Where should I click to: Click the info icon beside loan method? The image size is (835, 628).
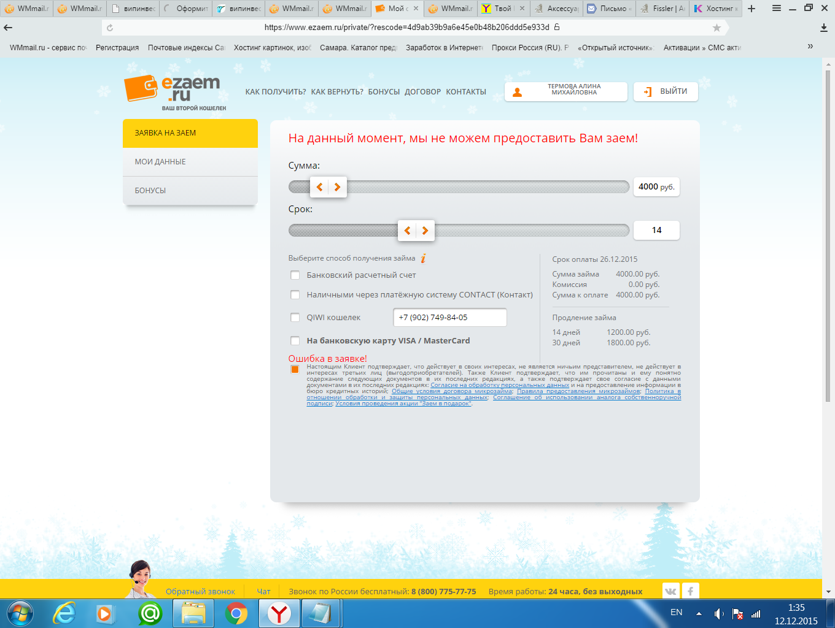(423, 258)
